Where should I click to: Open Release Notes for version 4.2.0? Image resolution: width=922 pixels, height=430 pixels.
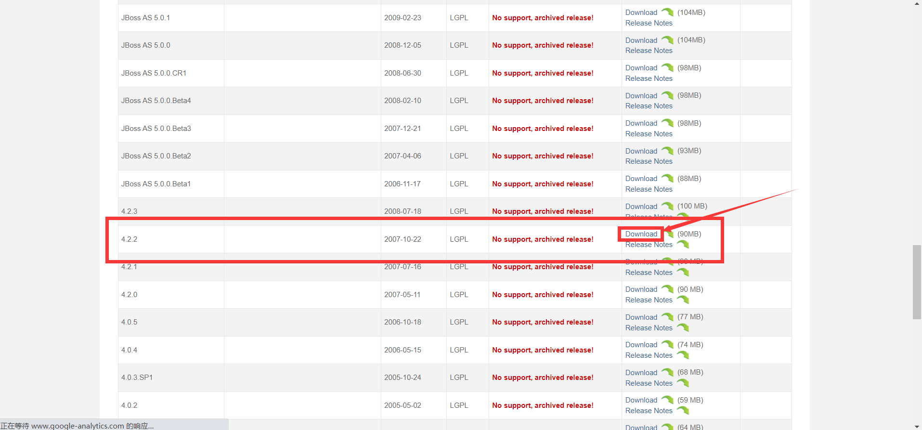649,300
